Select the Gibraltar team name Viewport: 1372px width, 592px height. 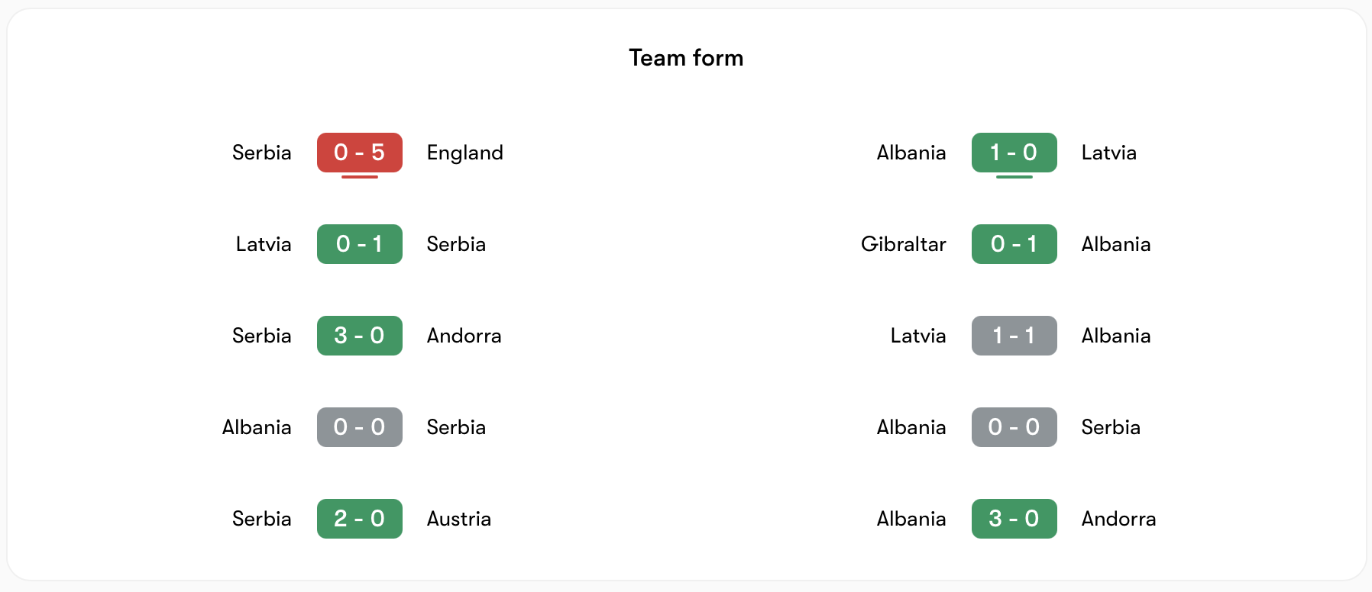tap(903, 244)
